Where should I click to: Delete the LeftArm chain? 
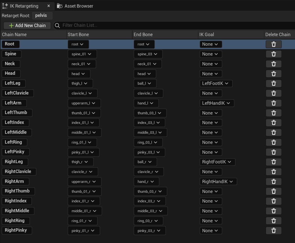[x=274, y=103]
